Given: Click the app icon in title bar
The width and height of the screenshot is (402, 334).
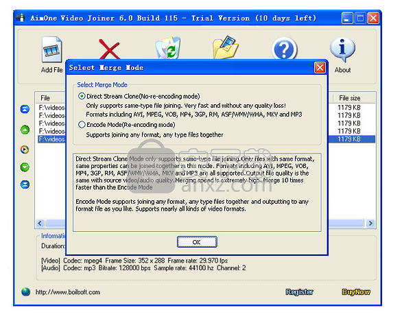Looking at the screenshot, I should click(21, 18).
